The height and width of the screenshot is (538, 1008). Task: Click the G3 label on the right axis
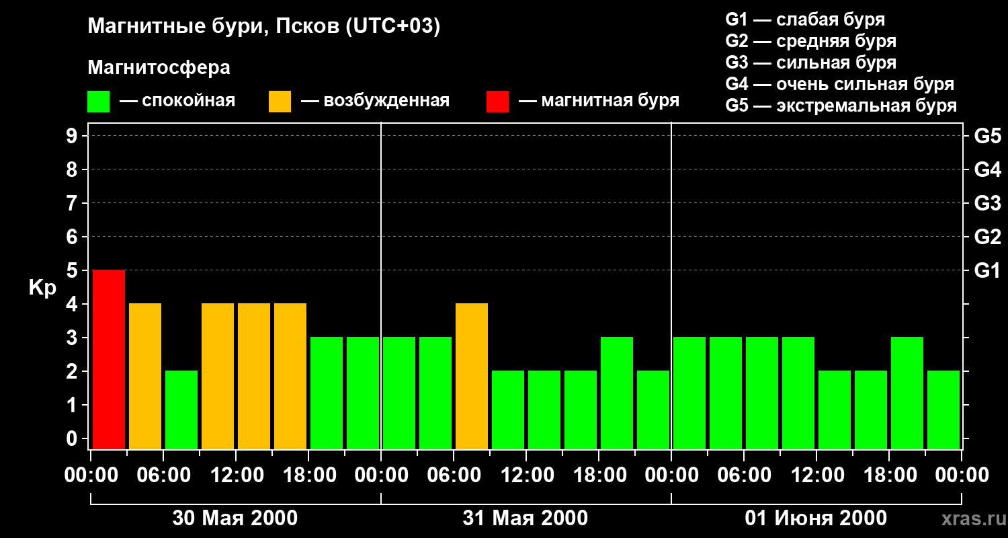coord(987,203)
